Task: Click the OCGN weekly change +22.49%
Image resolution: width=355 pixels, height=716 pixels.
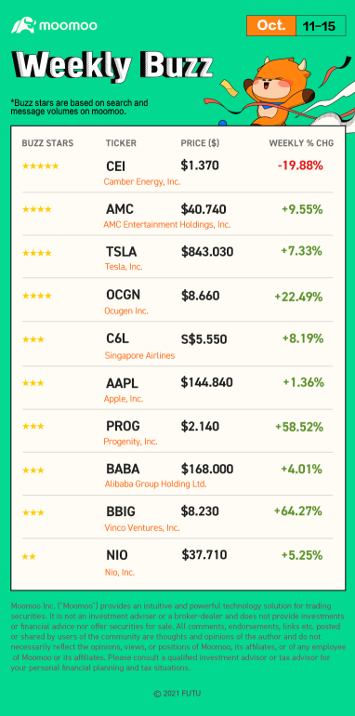Action: tap(298, 297)
